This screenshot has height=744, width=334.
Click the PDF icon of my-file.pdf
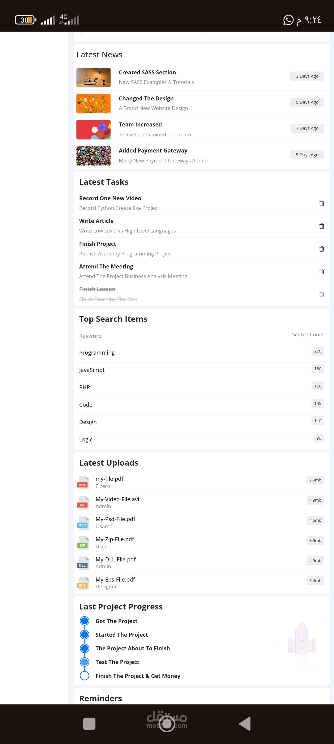pos(83,483)
